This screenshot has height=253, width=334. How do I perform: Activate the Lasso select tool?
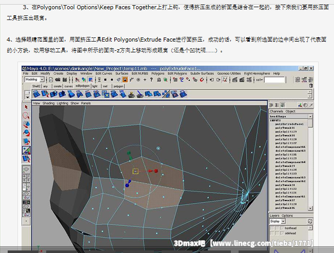click(x=26, y=116)
